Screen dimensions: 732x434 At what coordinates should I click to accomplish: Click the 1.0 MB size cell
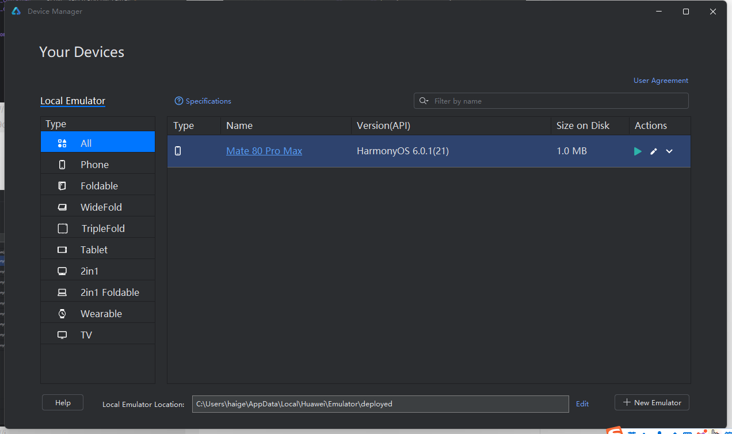click(572, 151)
